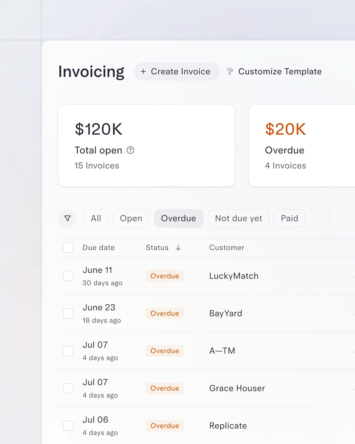Select the BayYard invoice checkbox
The height and width of the screenshot is (444, 355).
pos(68,313)
